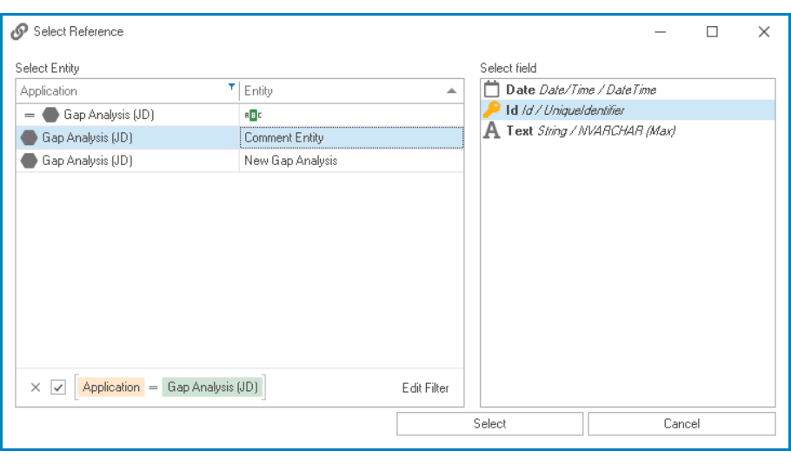Viewport: 791px width, 464px height.
Task: Click Gap Analysis (JD) in the New Gap Analysis row
Action: coord(87,161)
